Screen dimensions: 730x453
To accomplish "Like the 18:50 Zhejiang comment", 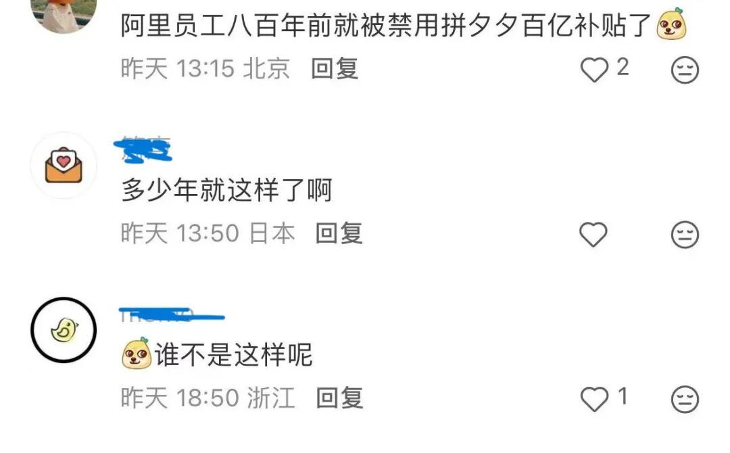I will (595, 399).
